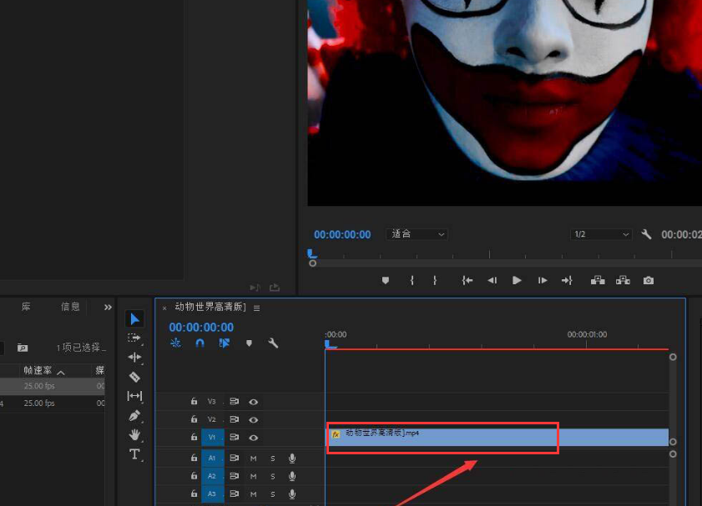Select the Type tool
The image size is (702, 506).
(134, 454)
